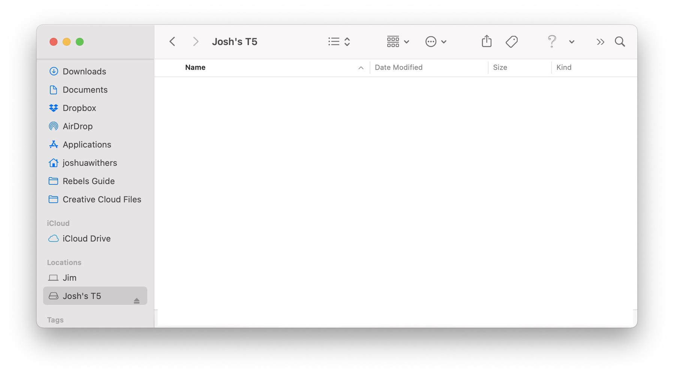This screenshot has height=376, width=674.
Task: Select Creative Cloud Files folder
Action: tap(102, 199)
